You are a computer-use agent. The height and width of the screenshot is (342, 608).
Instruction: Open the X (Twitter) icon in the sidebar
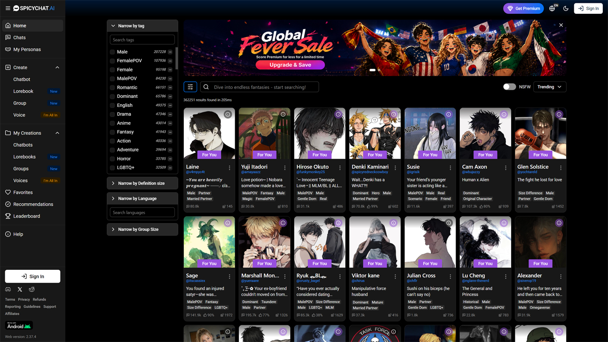point(20,289)
